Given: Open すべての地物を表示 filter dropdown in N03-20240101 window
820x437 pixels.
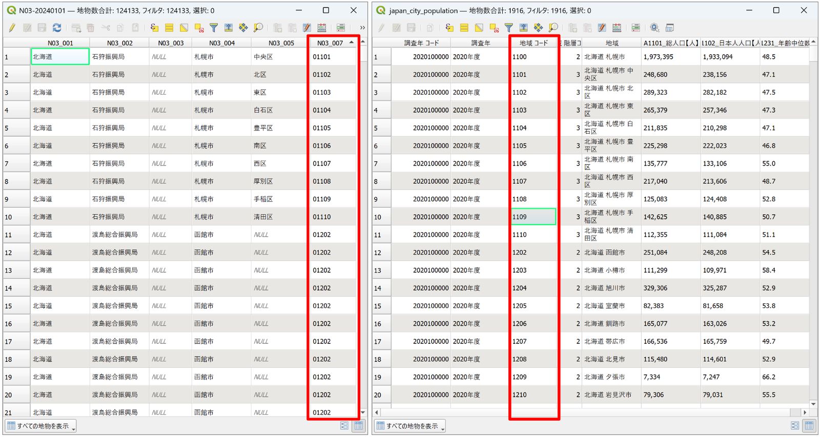Looking at the screenshot, I should (x=40, y=426).
